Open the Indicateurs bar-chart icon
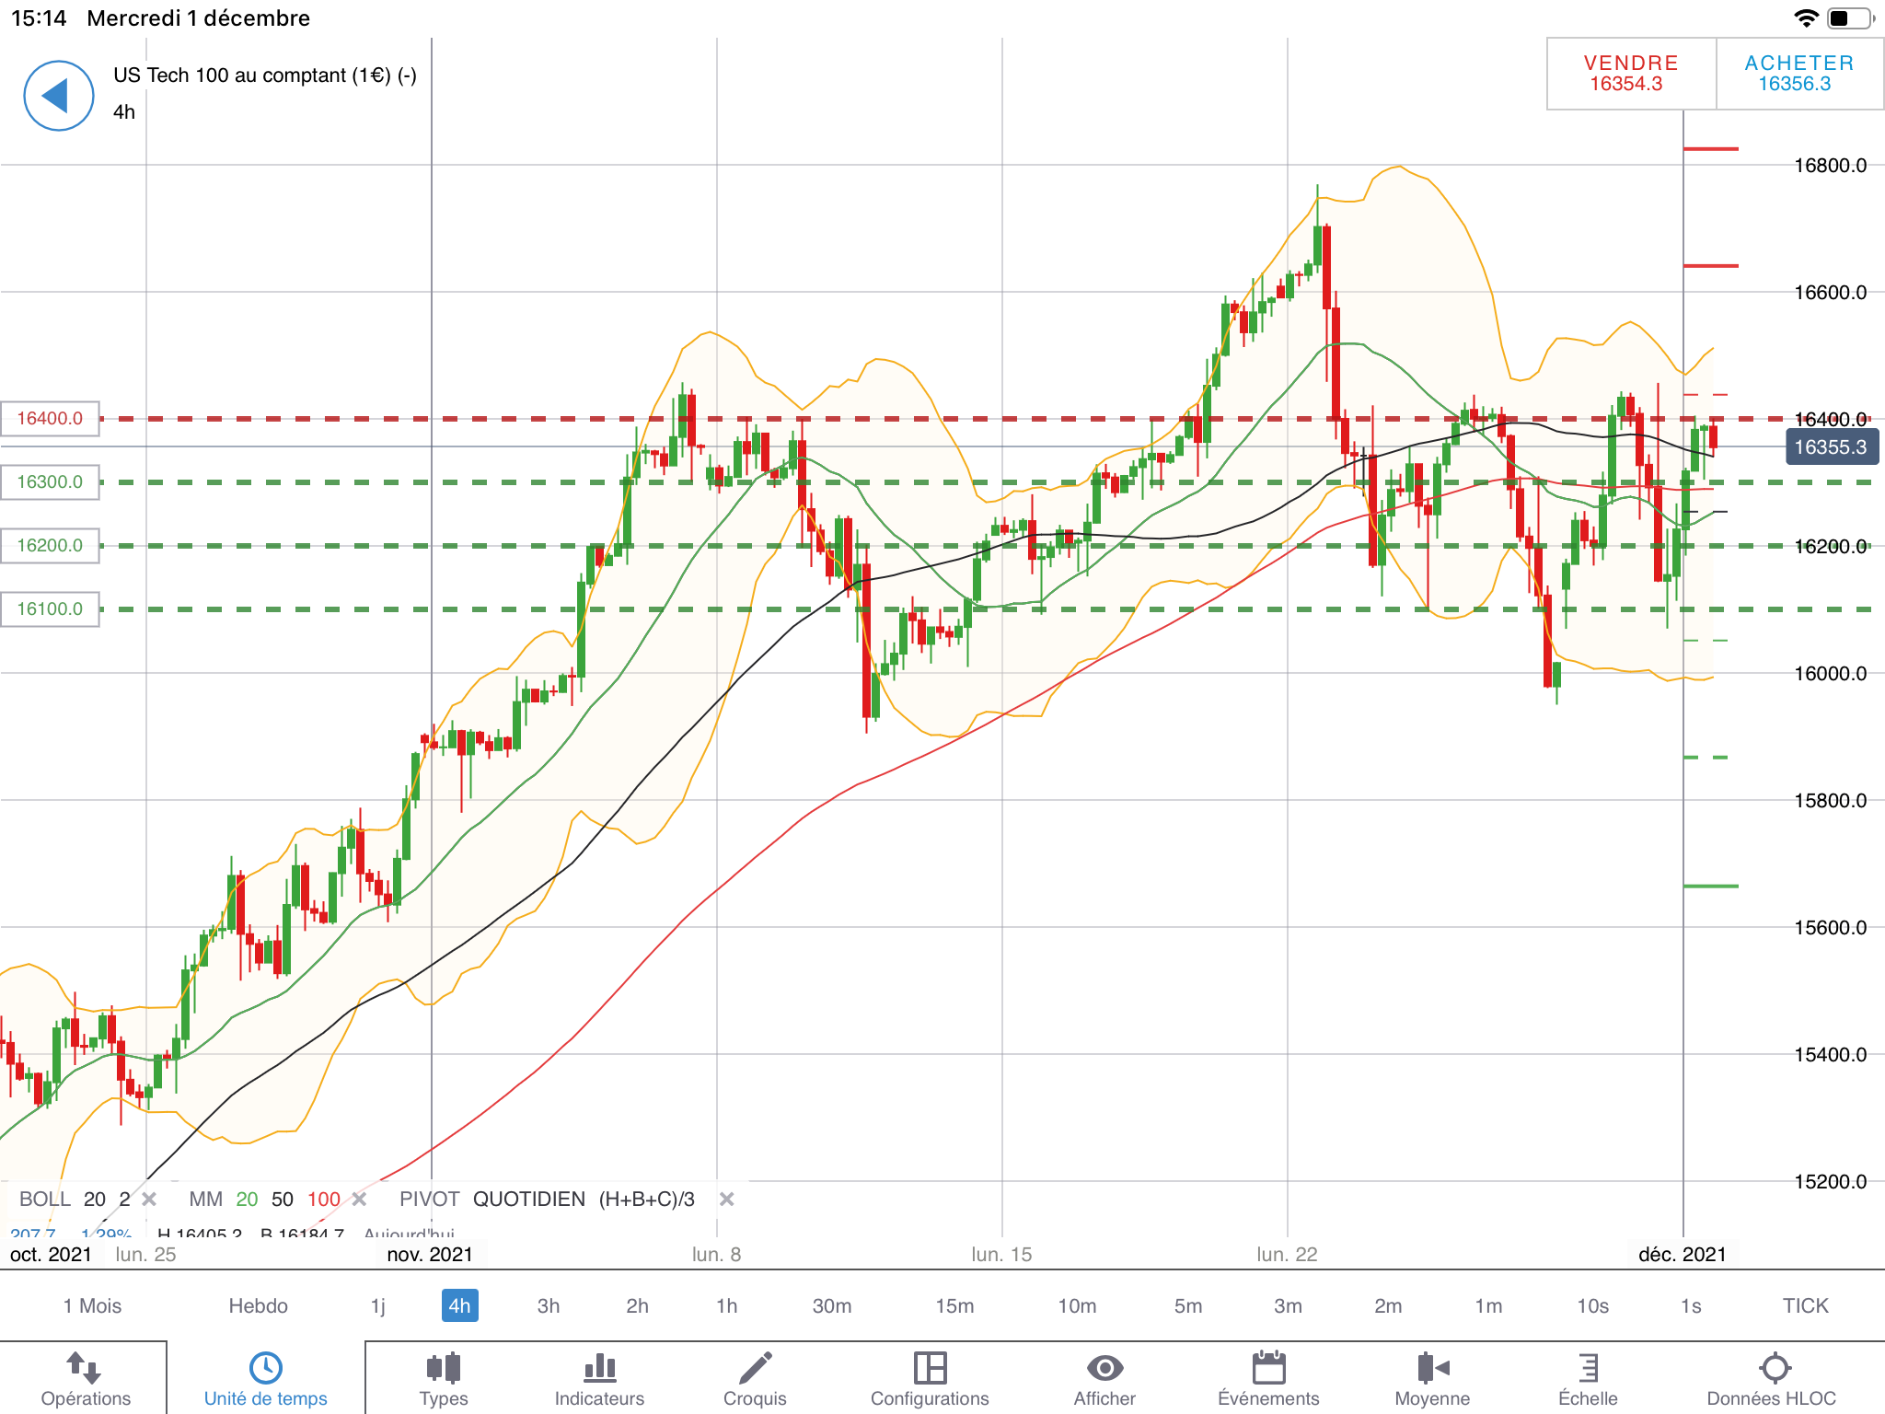The height and width of the screenshot is (1414, 1885). click(599, 1369)
